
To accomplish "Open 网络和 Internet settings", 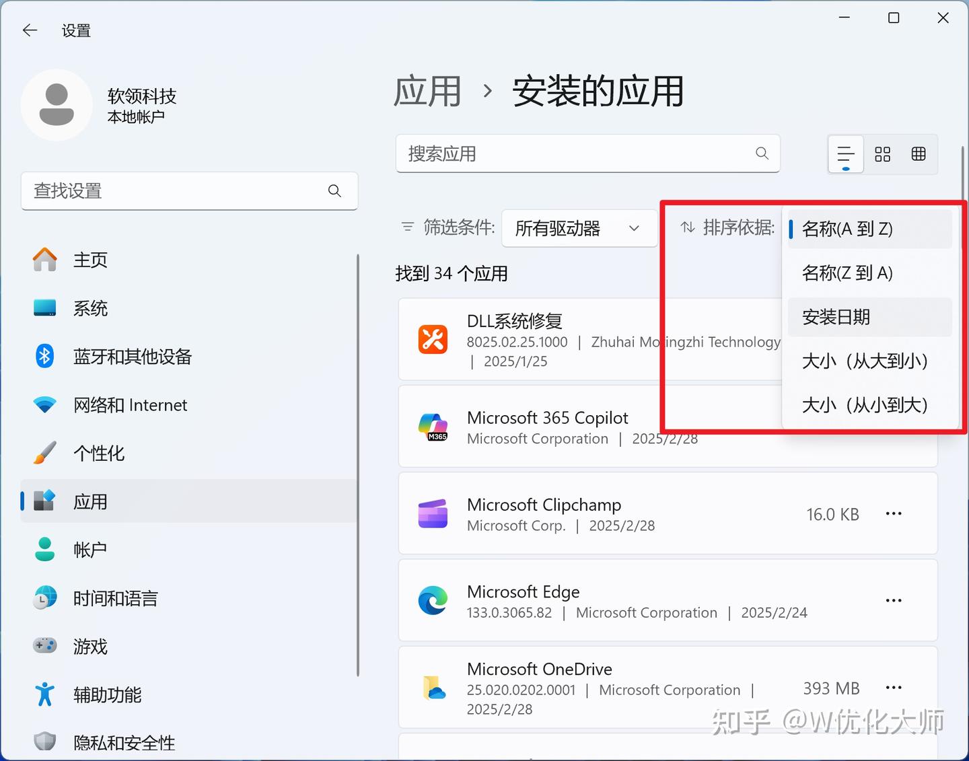I will 188,405.
